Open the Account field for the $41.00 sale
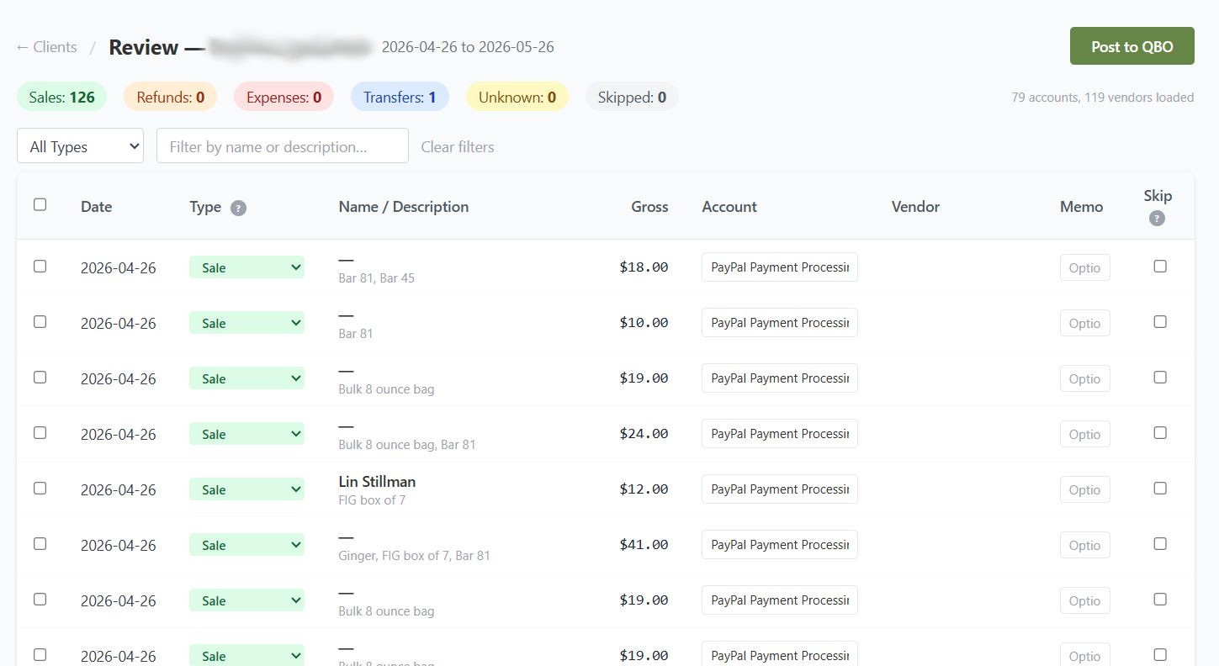Screen dimensions: 1219x666 780,544
